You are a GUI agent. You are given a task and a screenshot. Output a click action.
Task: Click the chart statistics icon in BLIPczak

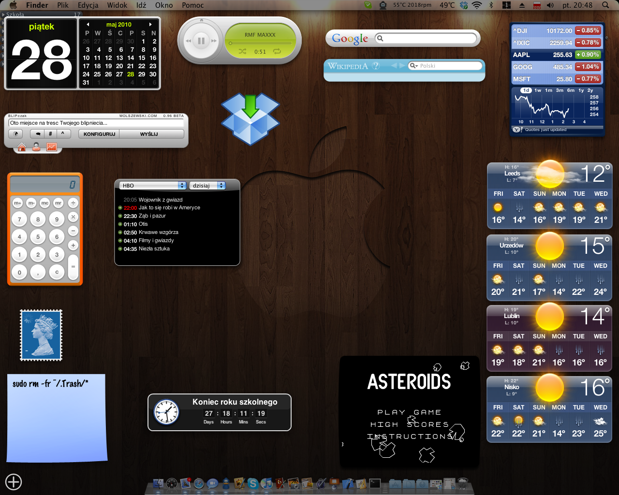tap(52, 147)
